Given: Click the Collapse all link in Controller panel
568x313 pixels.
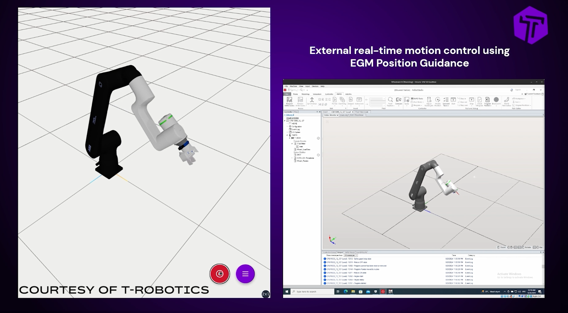Looking at the screenshot, I should 290,115.
